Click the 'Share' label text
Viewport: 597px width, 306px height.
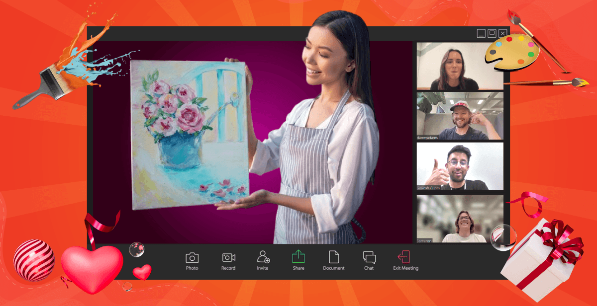[x=298, y=268]
